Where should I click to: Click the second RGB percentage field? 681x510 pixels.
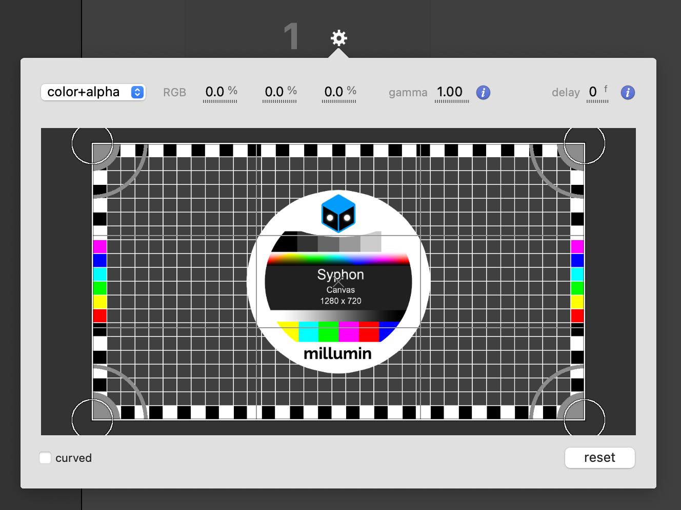pos(279,92)
